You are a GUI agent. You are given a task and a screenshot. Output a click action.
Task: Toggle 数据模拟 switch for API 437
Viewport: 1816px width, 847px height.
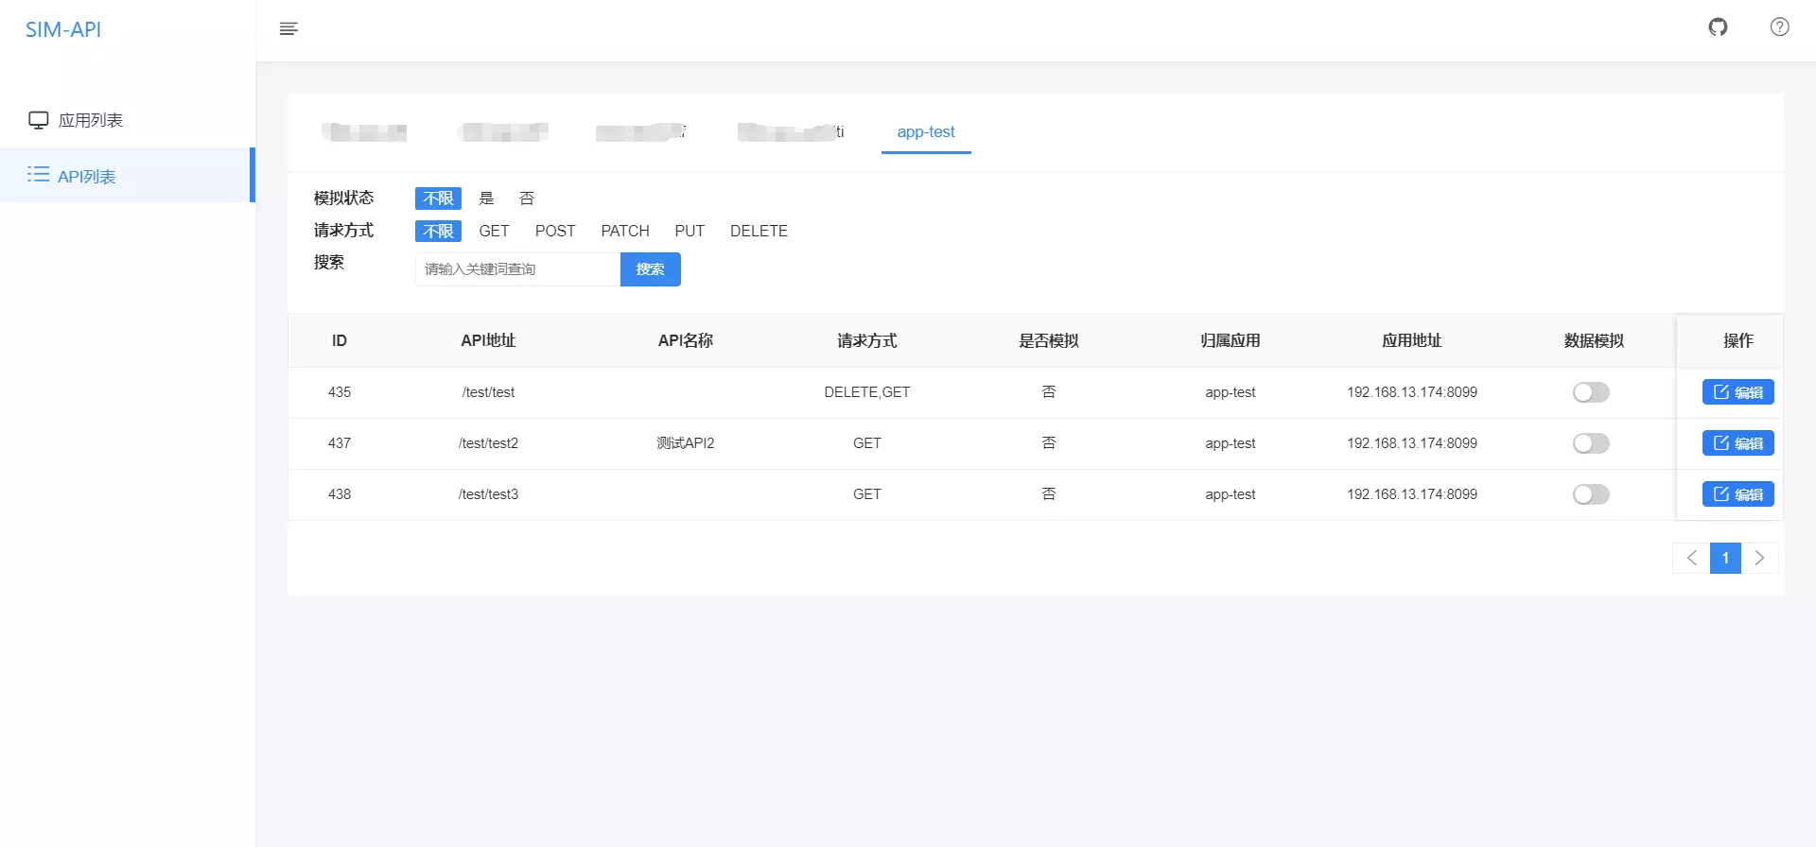point(1591,443)
